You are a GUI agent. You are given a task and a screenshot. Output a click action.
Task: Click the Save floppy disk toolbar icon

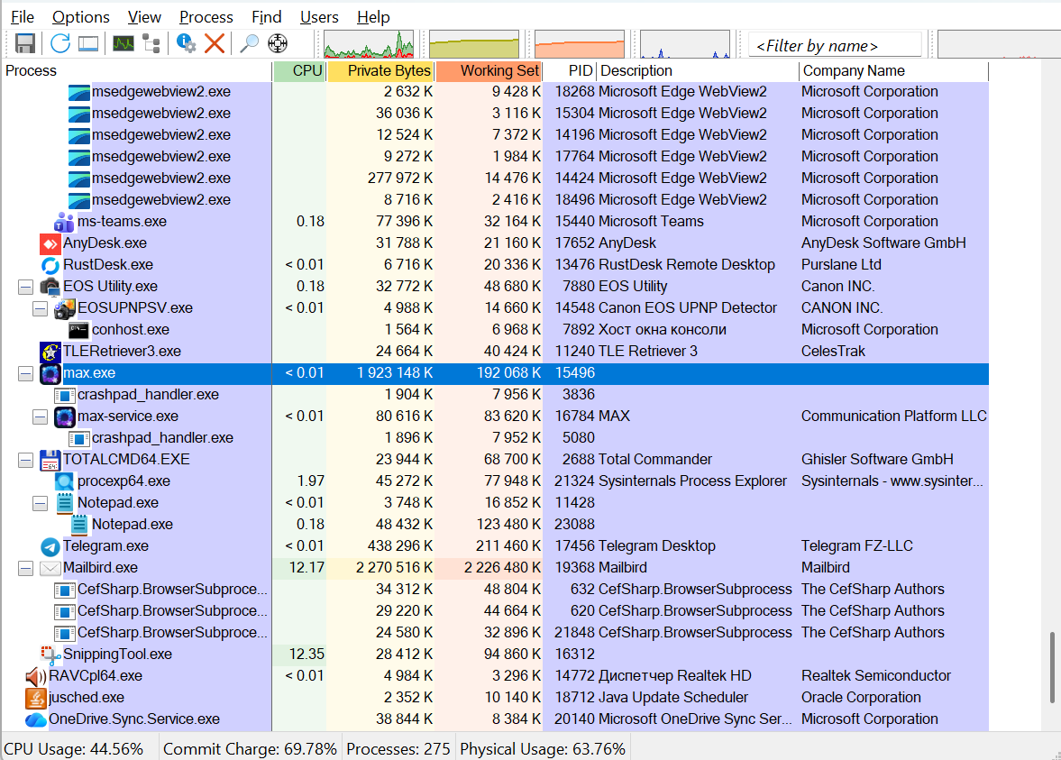tap(25, 44)
